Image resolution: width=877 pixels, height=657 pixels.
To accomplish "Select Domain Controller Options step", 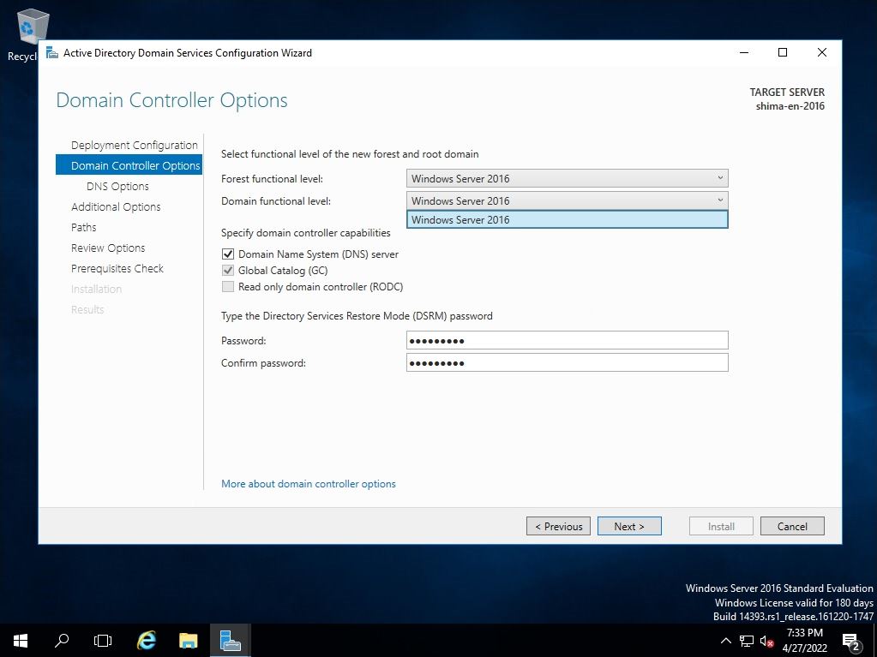I will pyautogui.click(x=129, y=165).
